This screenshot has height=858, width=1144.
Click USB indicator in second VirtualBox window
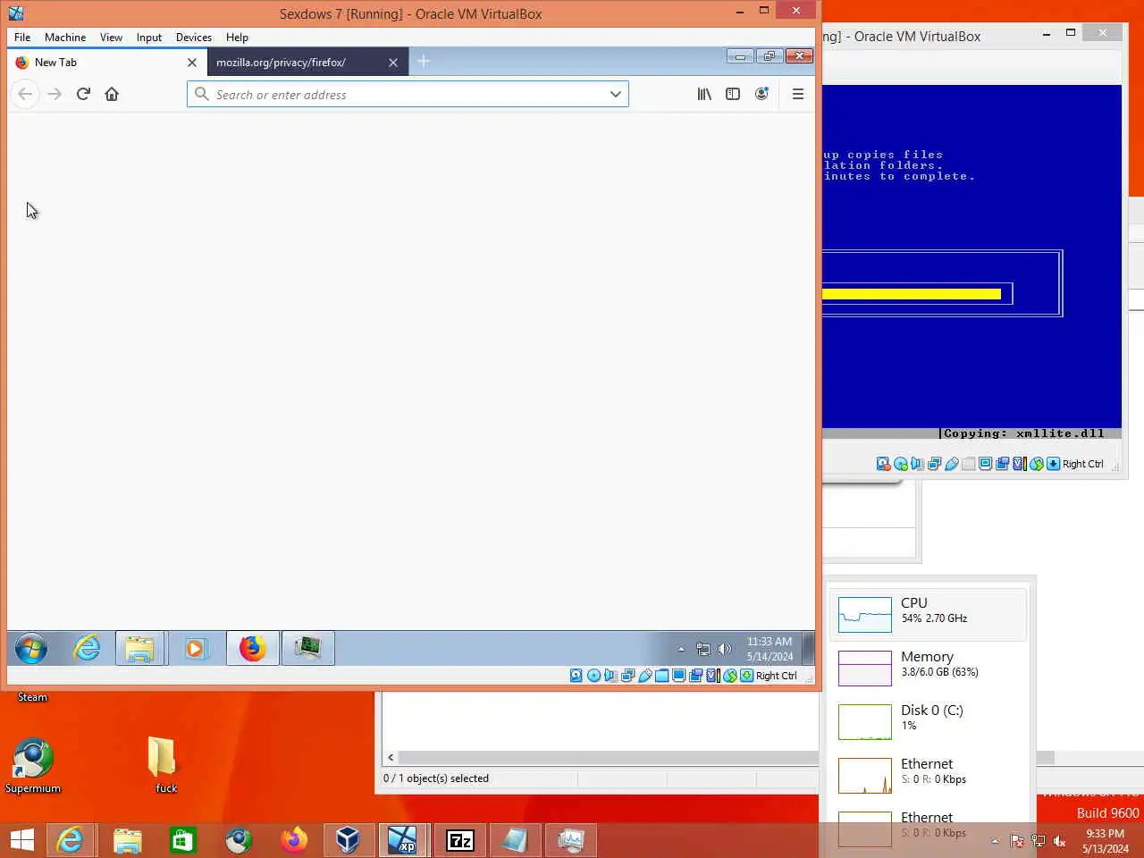click(952, 464)
